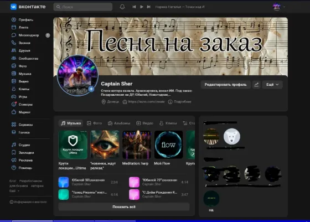
Task: Open Крути локации Ultima playlist cover
Action: [73, 144]
